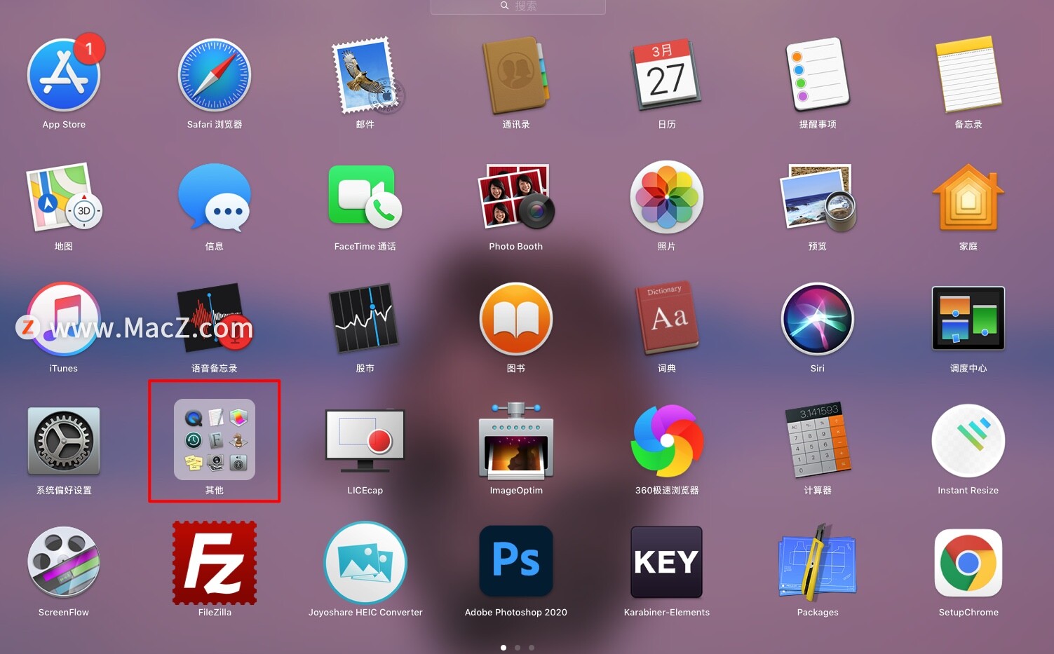This screenshot has height=654, width=1054.
Task: Launch Instant Resize
Action: (x=968, y=441)
